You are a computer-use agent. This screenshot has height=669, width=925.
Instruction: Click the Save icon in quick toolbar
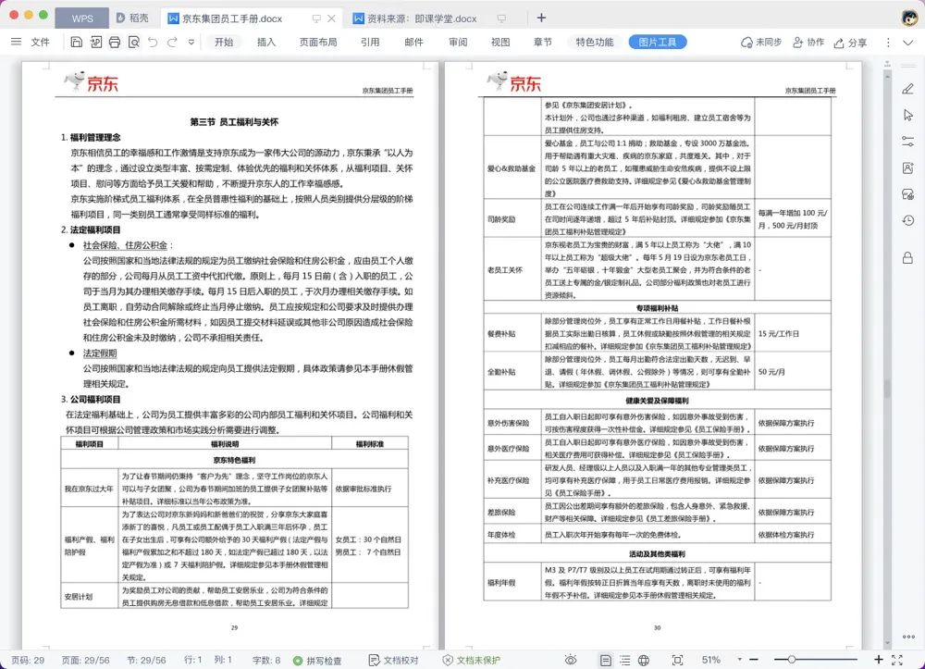[76, 42]
